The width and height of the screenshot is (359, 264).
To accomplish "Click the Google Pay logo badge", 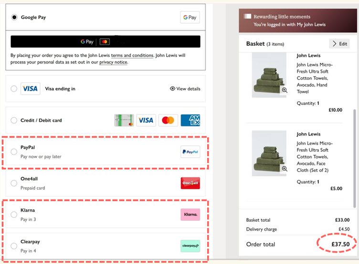I will 190,17.
